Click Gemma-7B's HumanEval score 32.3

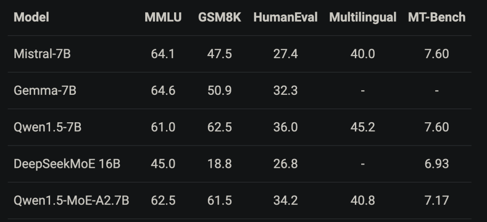pyautogui.click(x=285, y=91)
